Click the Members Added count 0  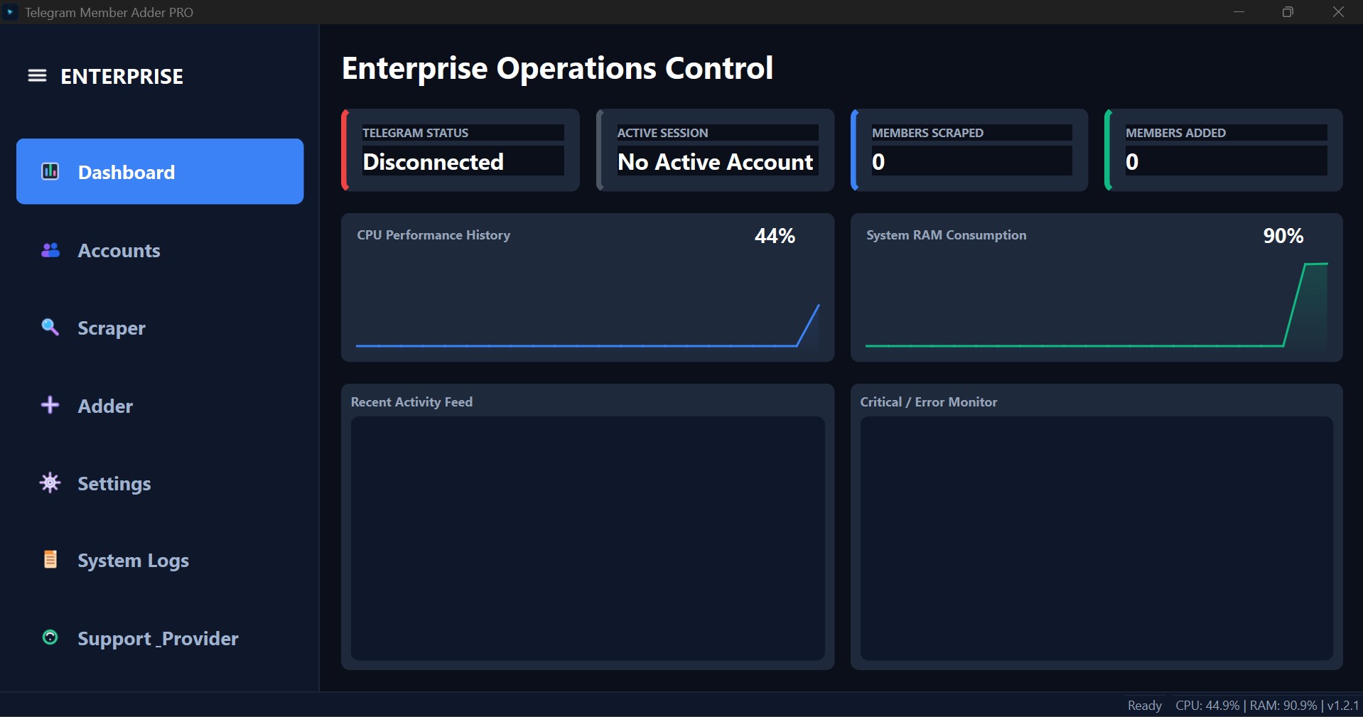point(1132,161)
